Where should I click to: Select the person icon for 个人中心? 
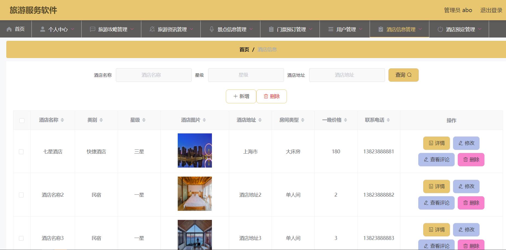(42, 29)
